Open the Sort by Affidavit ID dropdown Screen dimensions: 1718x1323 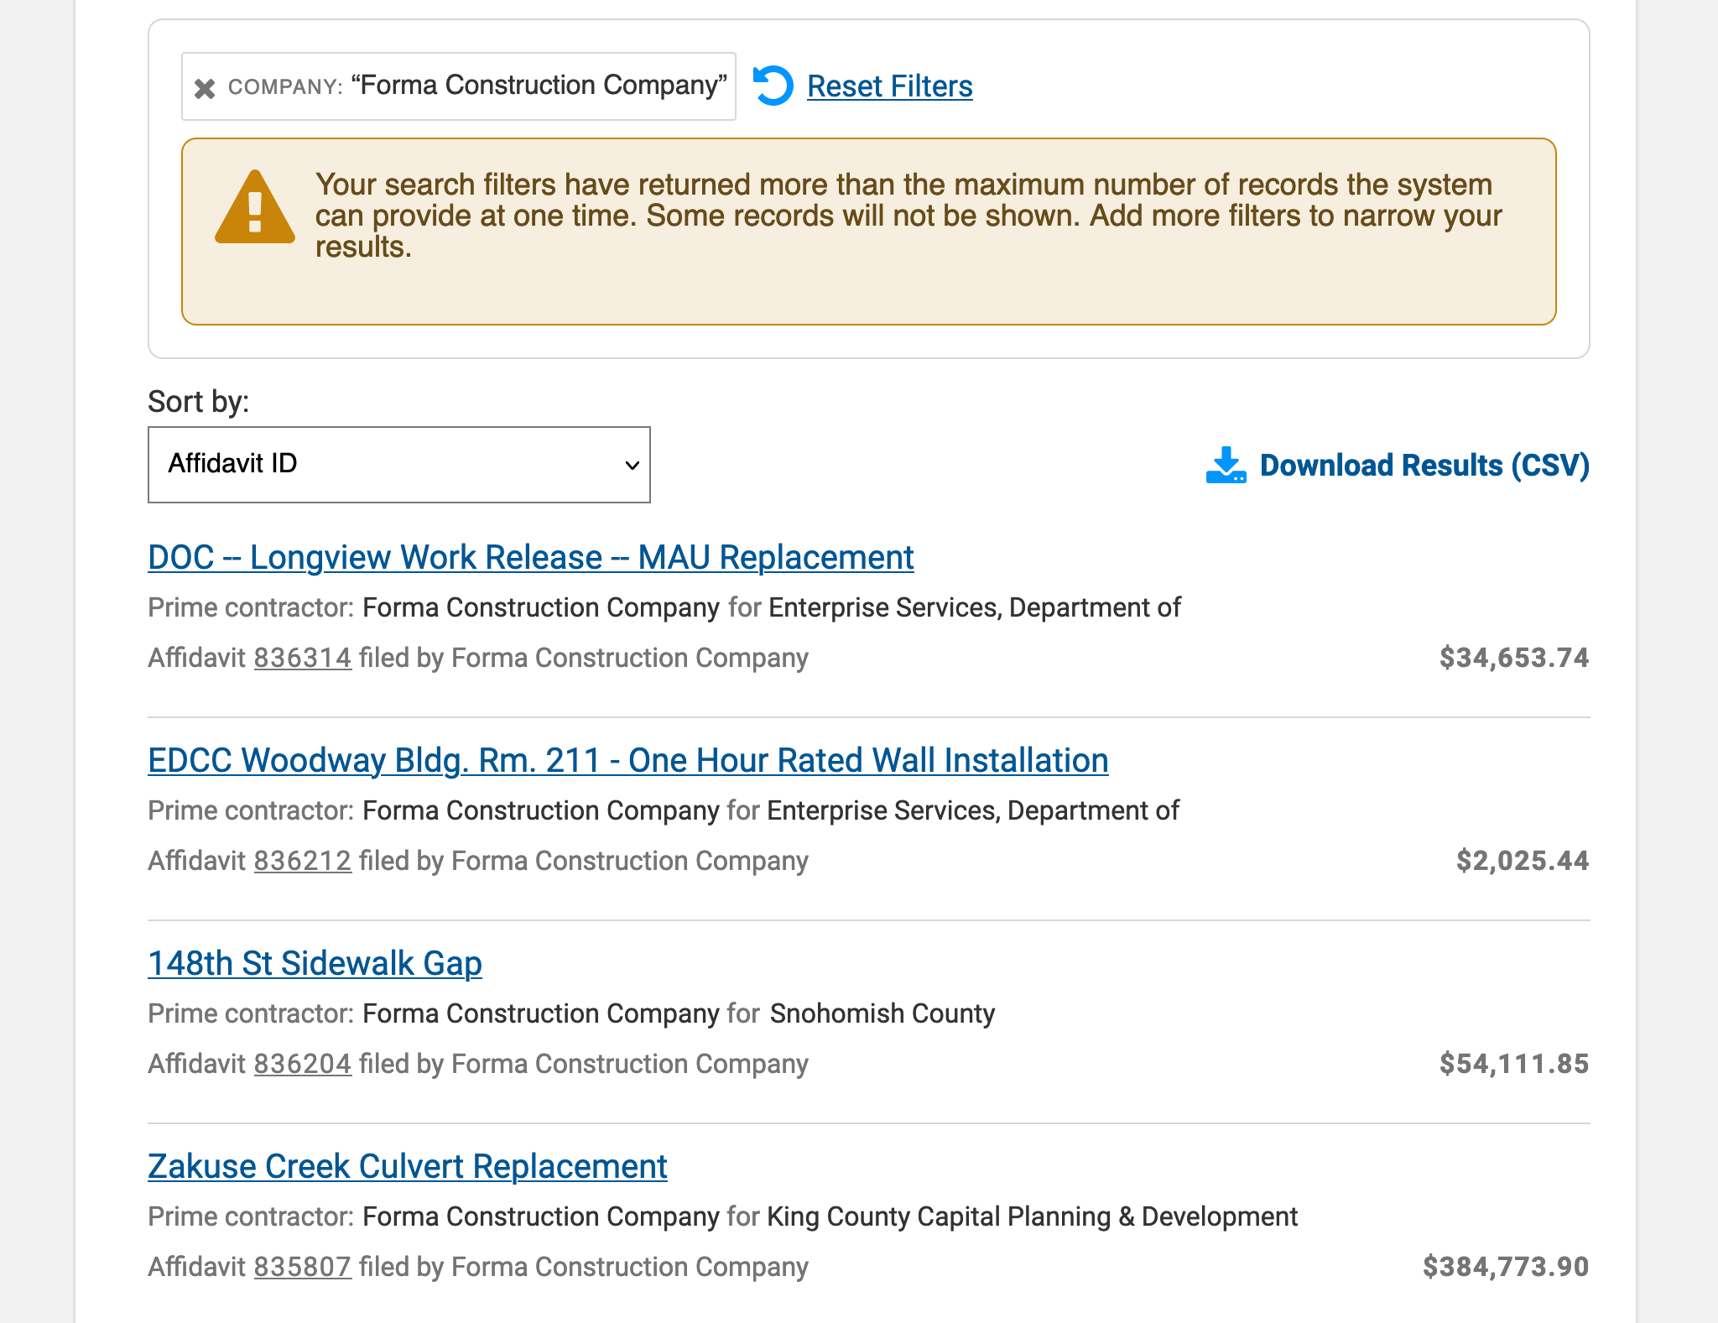tap(399, 465)
